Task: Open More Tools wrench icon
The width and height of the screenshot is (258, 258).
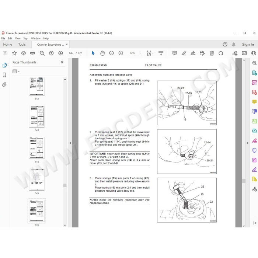Action: pos(254,189)
